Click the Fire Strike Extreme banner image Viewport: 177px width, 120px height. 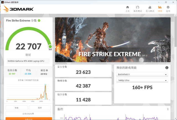[113, 40]
